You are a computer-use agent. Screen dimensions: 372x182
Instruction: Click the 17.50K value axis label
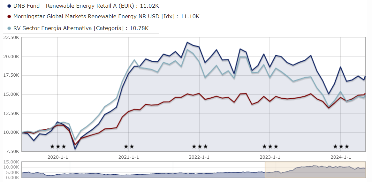click(x=11, y=75)
